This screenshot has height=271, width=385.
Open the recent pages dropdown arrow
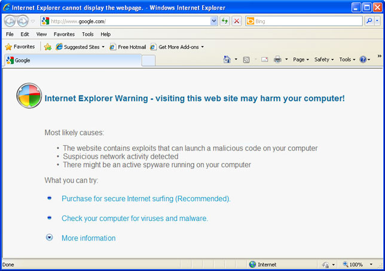pyautogui.click(x=33, y=21)
